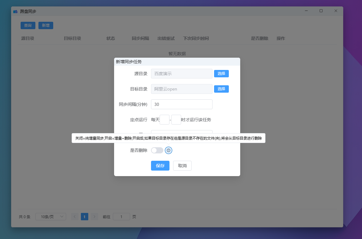Select page 1 in pagination
The height and width of the screenshot is (239, 362).
coord(85,217)
